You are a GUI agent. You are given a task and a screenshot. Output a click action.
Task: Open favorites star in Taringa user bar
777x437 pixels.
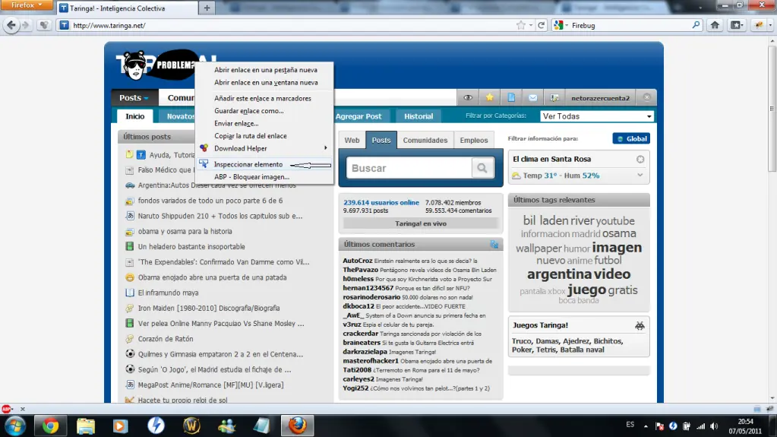pyautogui.click(x=490, y=98)
